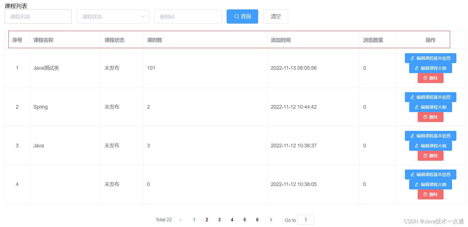Jump to pagination page 6

coord(257,220)
